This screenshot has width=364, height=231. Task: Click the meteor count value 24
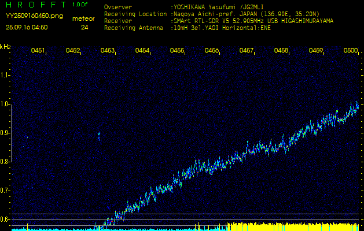[85, 27]
